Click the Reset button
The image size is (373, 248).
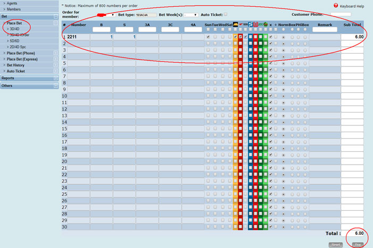[x=336, y=244]
